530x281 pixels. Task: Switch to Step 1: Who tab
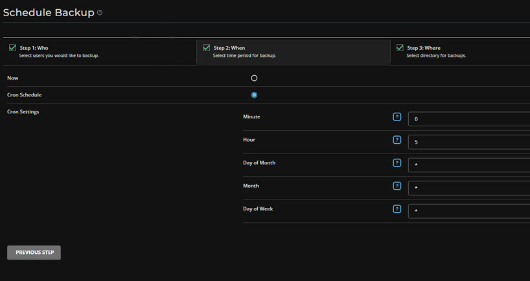pos(100,52)
